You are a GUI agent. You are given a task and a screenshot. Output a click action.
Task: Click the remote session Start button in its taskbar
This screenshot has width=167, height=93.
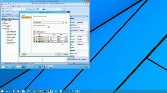point(3,67)
